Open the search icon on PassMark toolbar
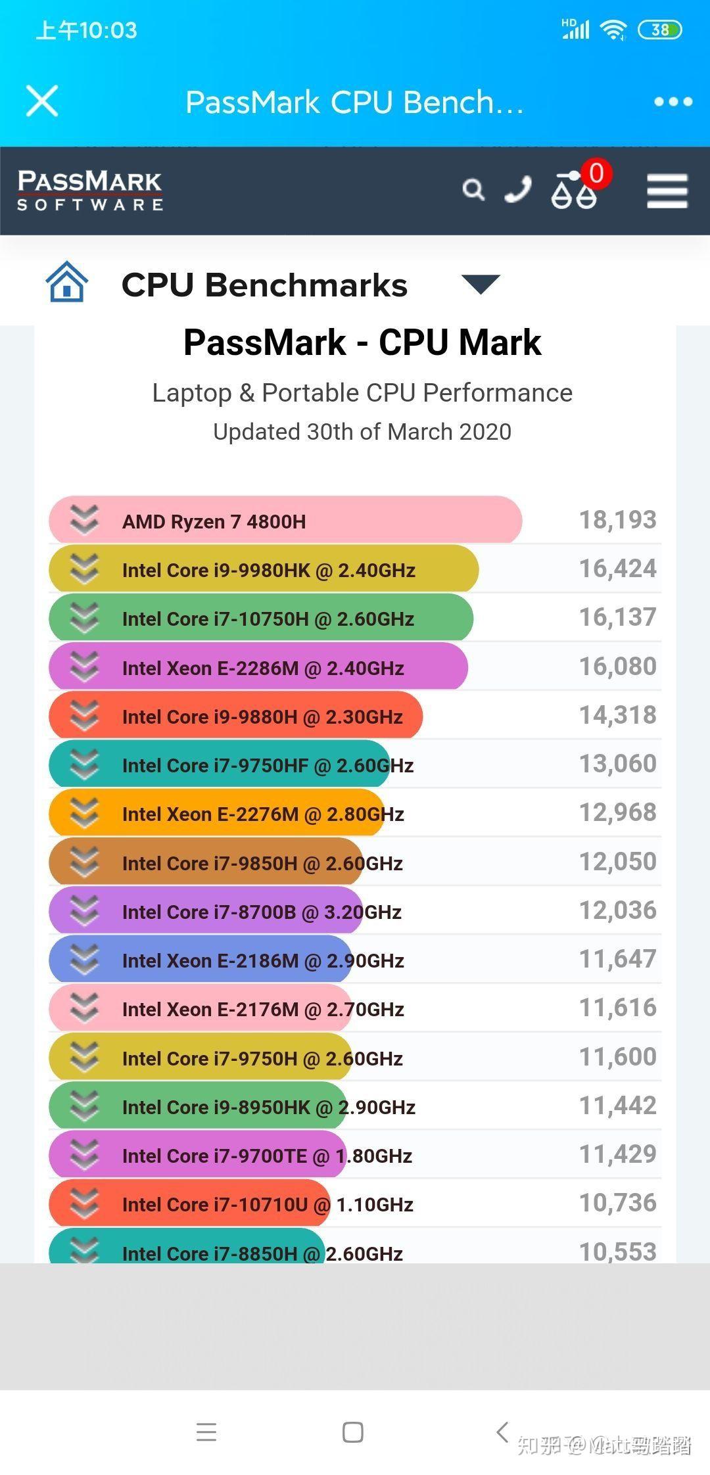This screenshot has width=710, height=1475. point(475,191)
